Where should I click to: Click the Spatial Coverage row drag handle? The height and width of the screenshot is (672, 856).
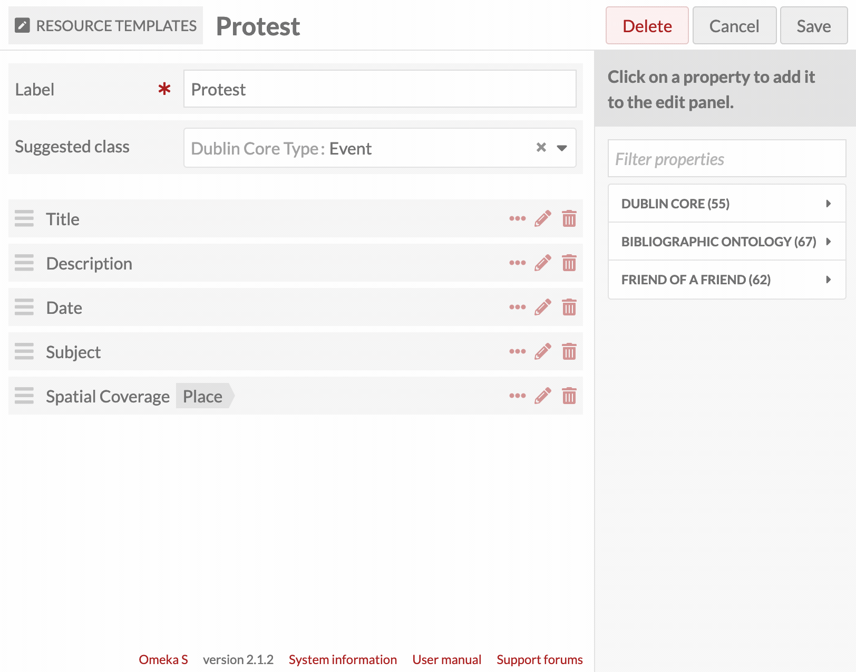[24, 396]
